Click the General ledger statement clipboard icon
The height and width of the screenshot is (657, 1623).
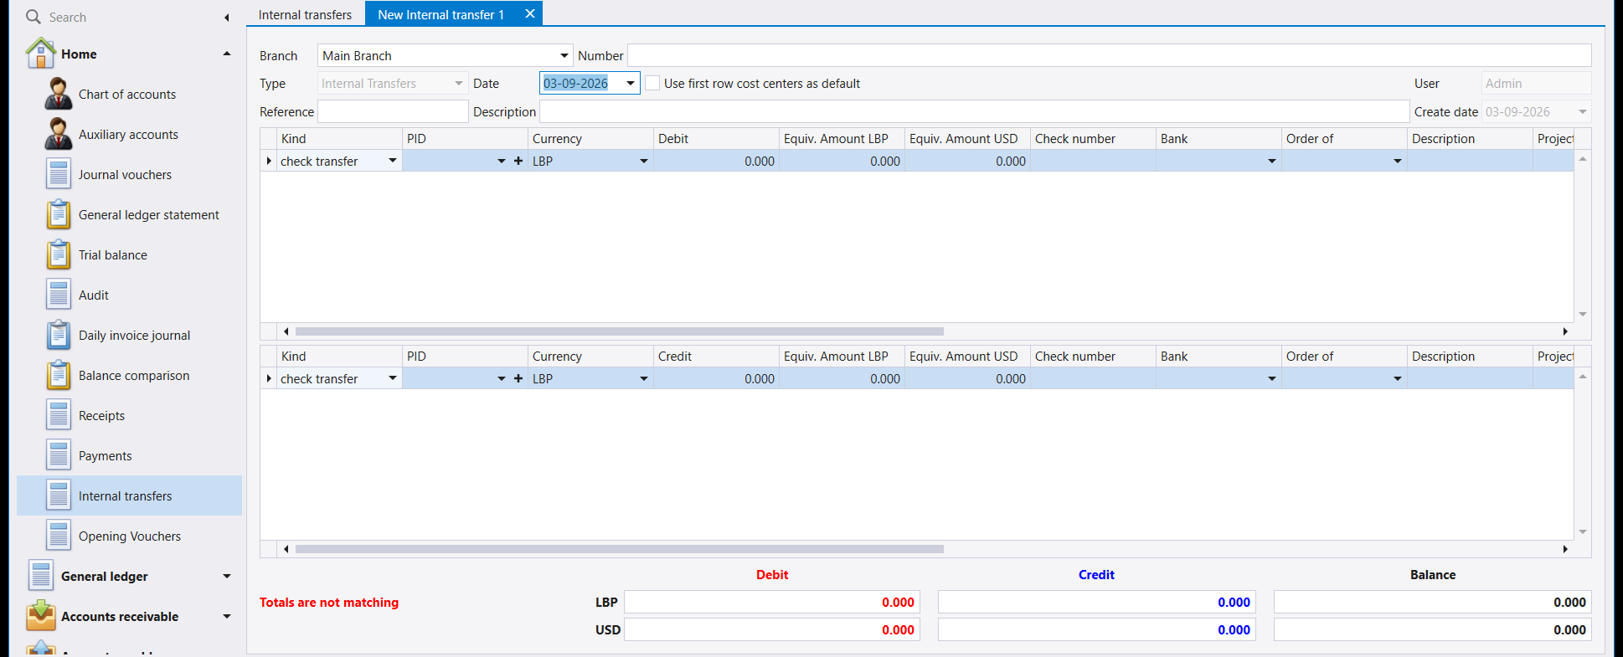(59, 214)
